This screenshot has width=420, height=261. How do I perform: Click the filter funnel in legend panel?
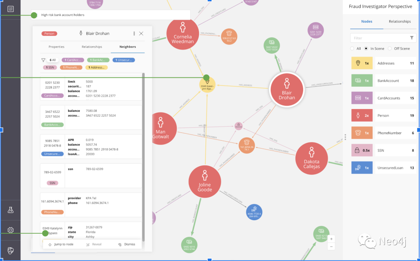(412, 38)
